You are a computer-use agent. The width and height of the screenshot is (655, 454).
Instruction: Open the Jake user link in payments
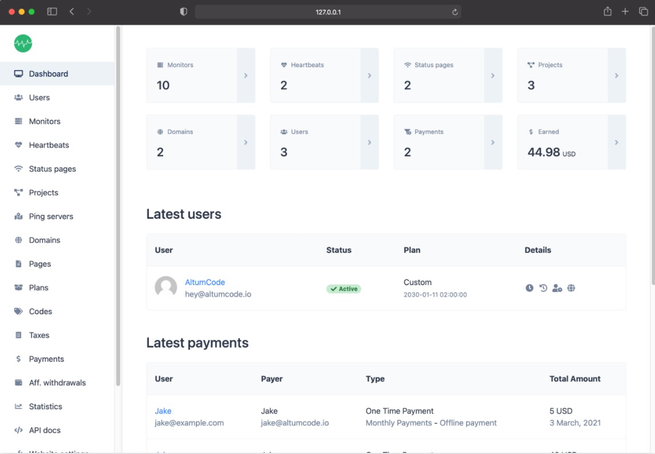(163, 411)
